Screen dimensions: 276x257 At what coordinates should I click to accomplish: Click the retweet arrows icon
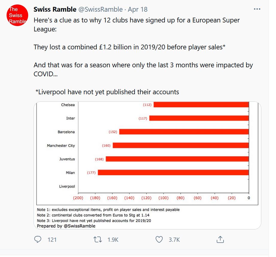pyautogui.click(x=98, y=239)
